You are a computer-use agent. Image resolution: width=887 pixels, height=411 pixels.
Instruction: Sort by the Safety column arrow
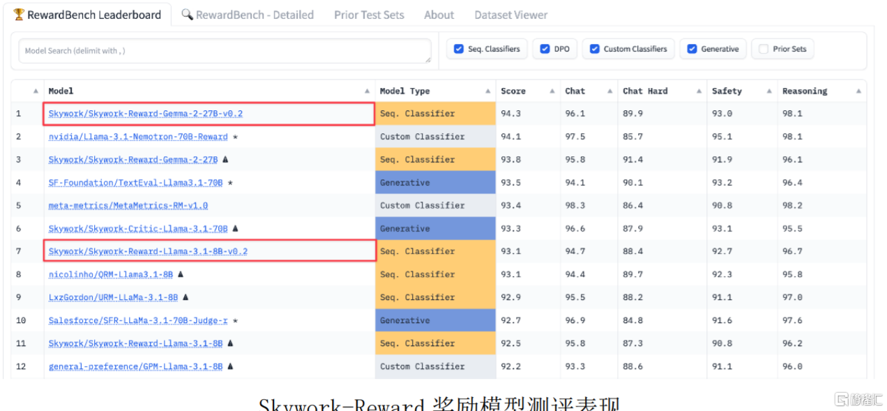(x=770, y=91)
